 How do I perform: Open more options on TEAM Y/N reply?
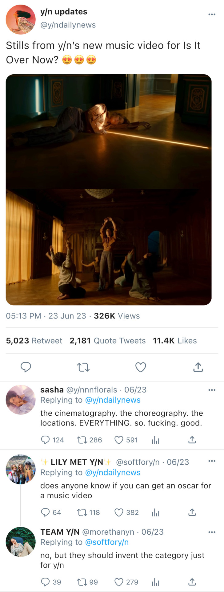click(x=212, y=532)
